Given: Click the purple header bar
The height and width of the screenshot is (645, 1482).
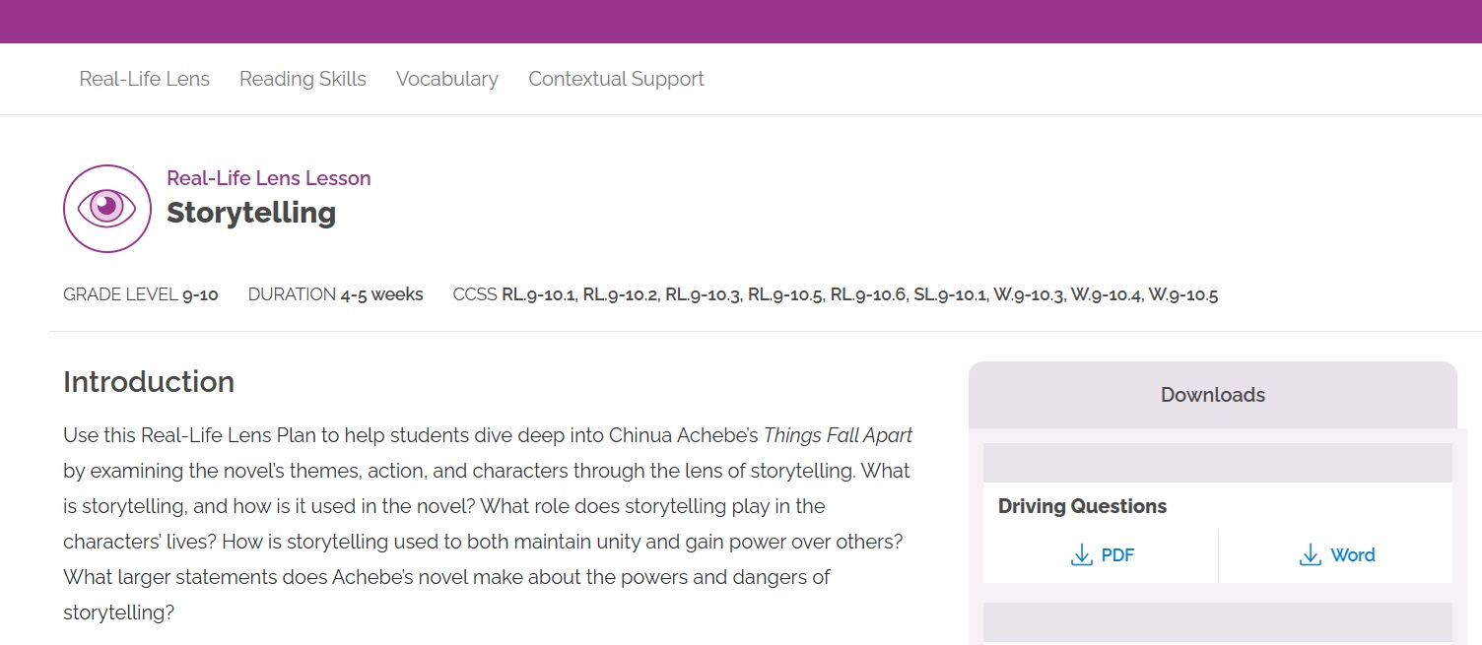Looking at the screenshot, I should click(x=741, y=22).
